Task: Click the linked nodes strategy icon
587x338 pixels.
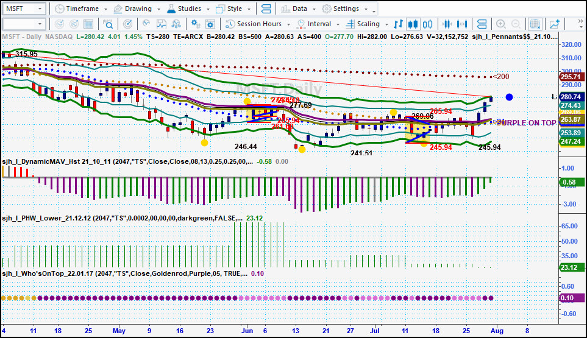Action: [x=176, y=24]
